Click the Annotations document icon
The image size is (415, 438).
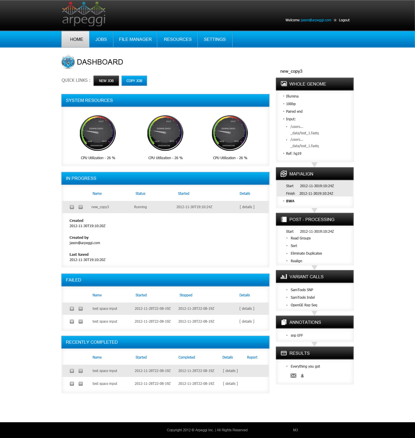pos(283,322)
